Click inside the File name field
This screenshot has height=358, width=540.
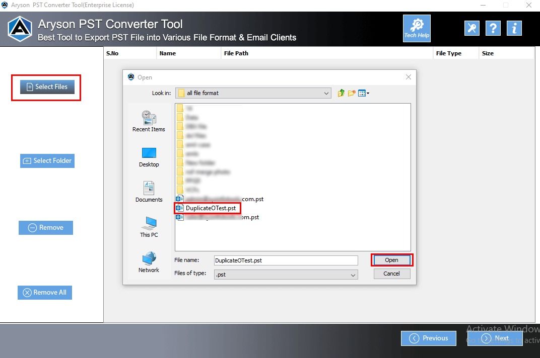(x=286, y=260)
